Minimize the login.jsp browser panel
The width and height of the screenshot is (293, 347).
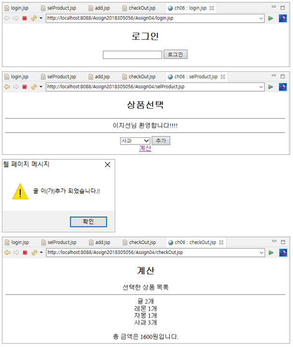point(274,7)
